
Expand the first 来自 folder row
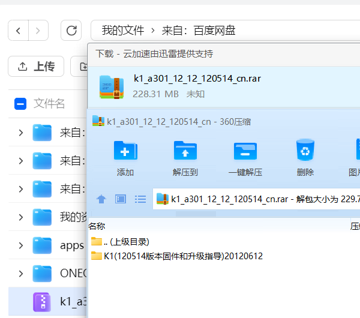tap(21, 133)
